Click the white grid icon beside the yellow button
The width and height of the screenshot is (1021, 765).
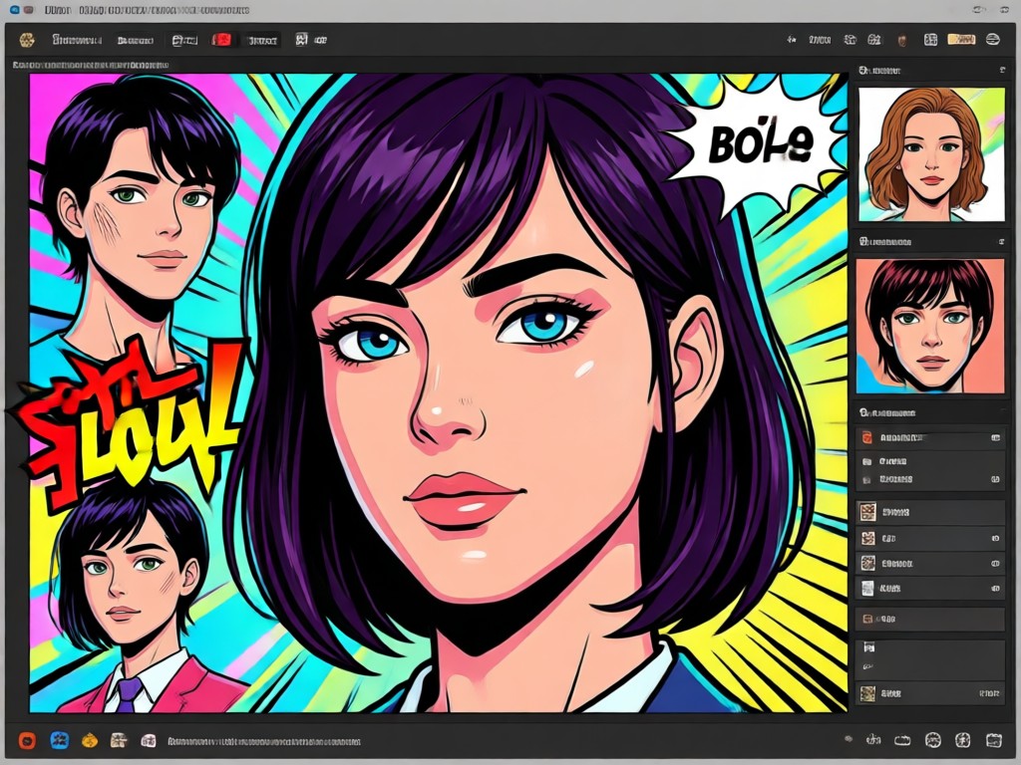point(930,40)
